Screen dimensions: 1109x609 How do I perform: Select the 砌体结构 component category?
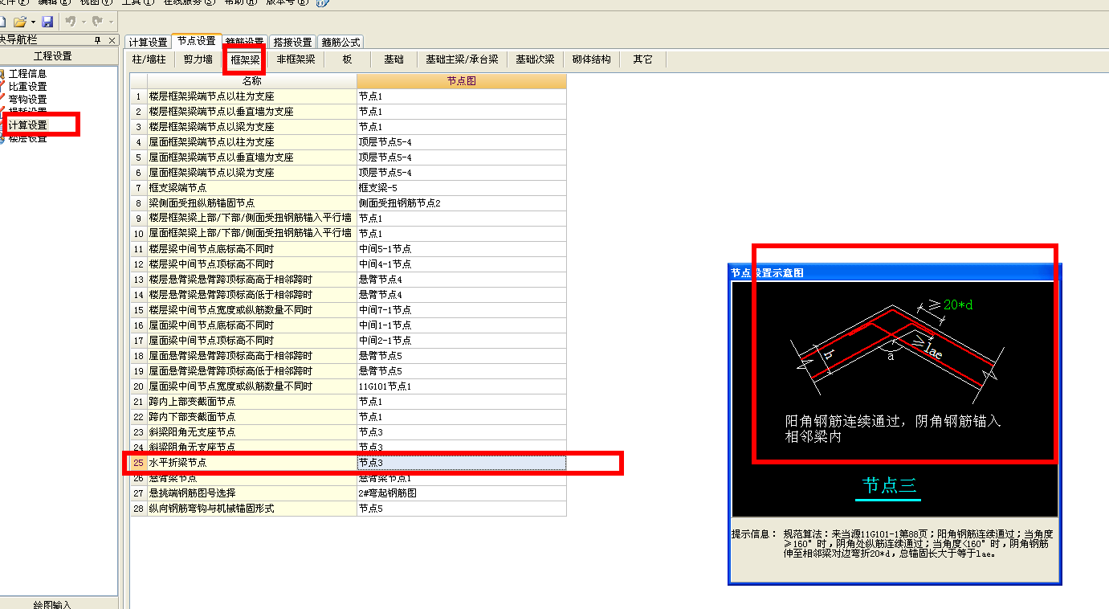591,59
